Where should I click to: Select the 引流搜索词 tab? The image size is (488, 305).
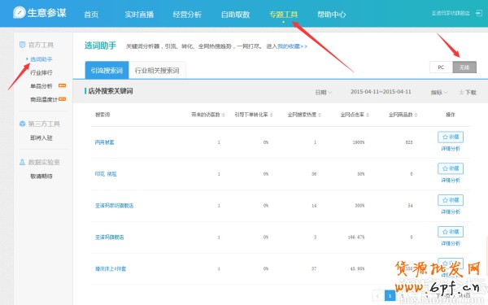pos(107,70)
